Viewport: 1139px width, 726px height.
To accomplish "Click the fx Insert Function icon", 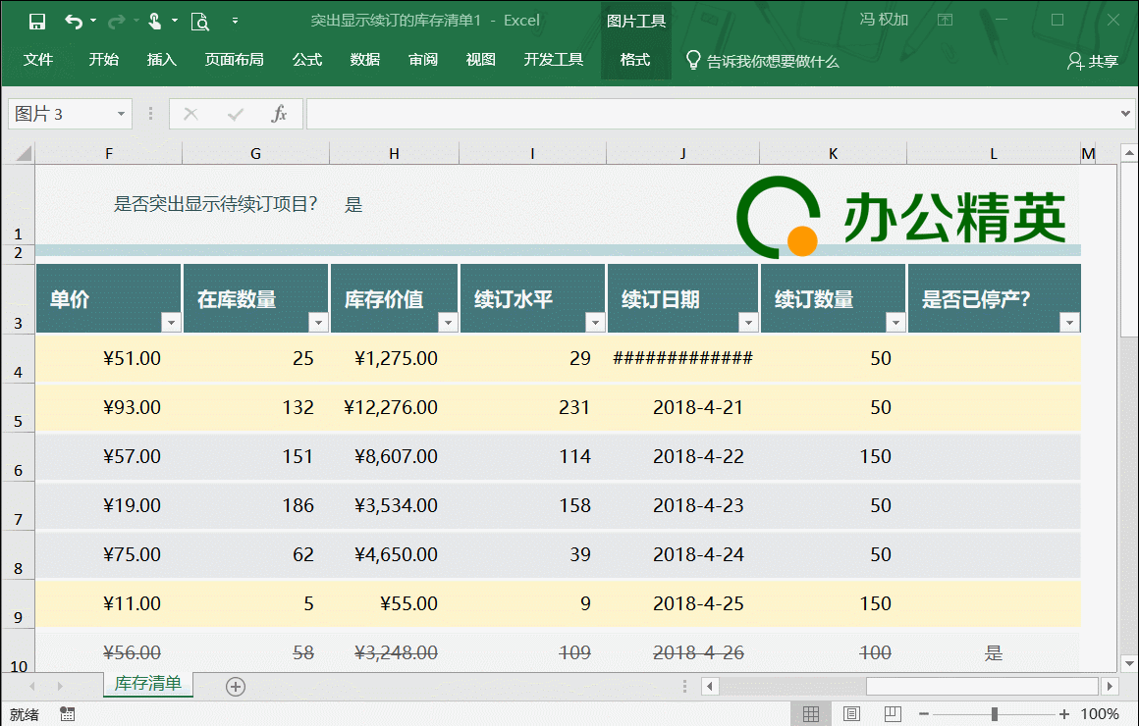I will [279, 114].
